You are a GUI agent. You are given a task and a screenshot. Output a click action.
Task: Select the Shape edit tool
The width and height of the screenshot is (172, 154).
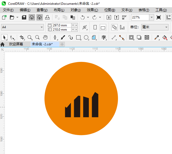[12, 37]
